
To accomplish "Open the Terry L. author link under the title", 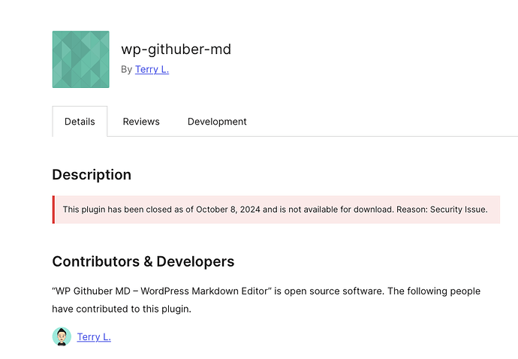I will [x=152, y=70].
